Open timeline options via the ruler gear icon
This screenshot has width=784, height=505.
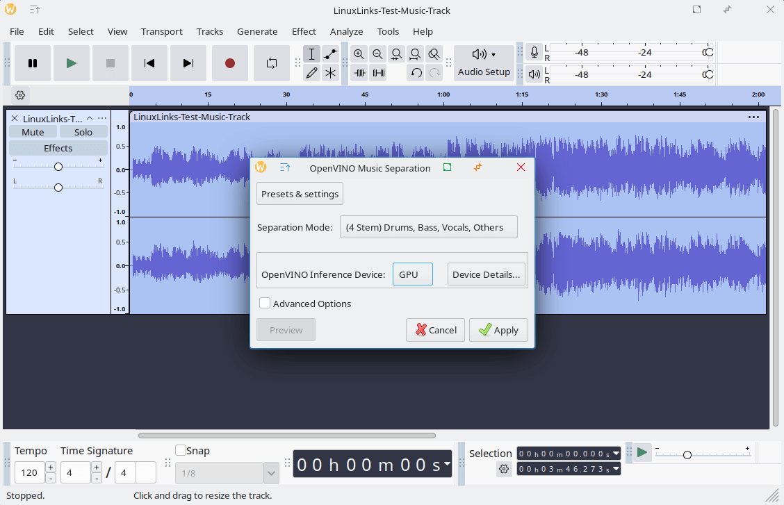coord(20,95)
